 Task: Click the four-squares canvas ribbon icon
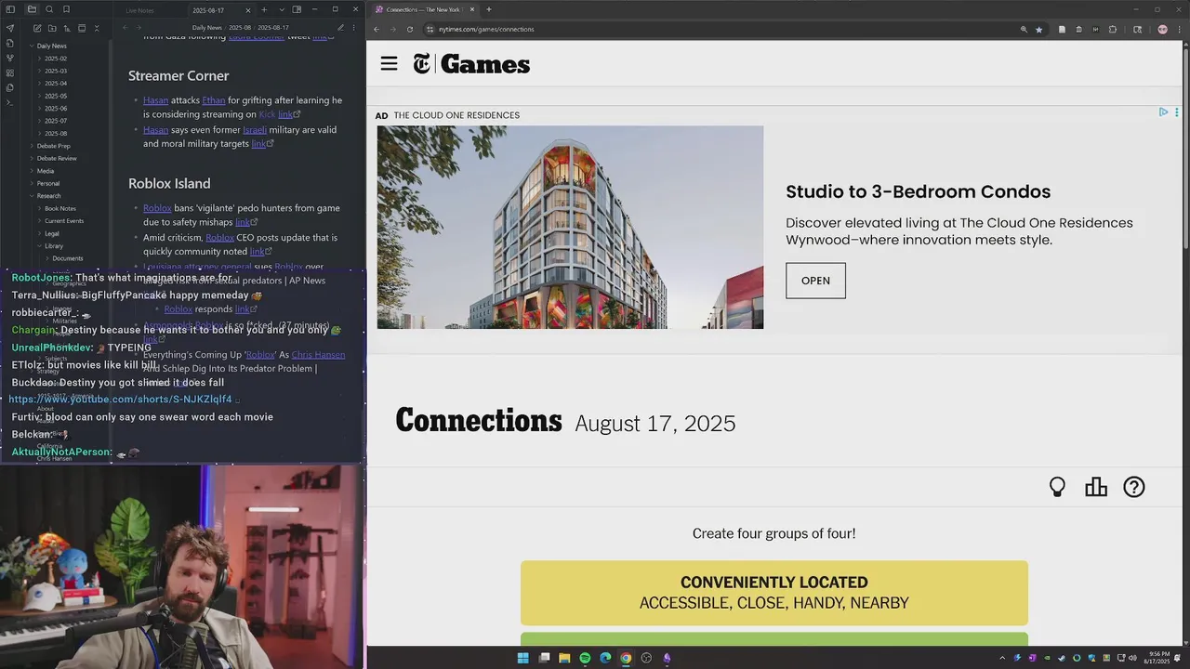[x=10, y=72]
